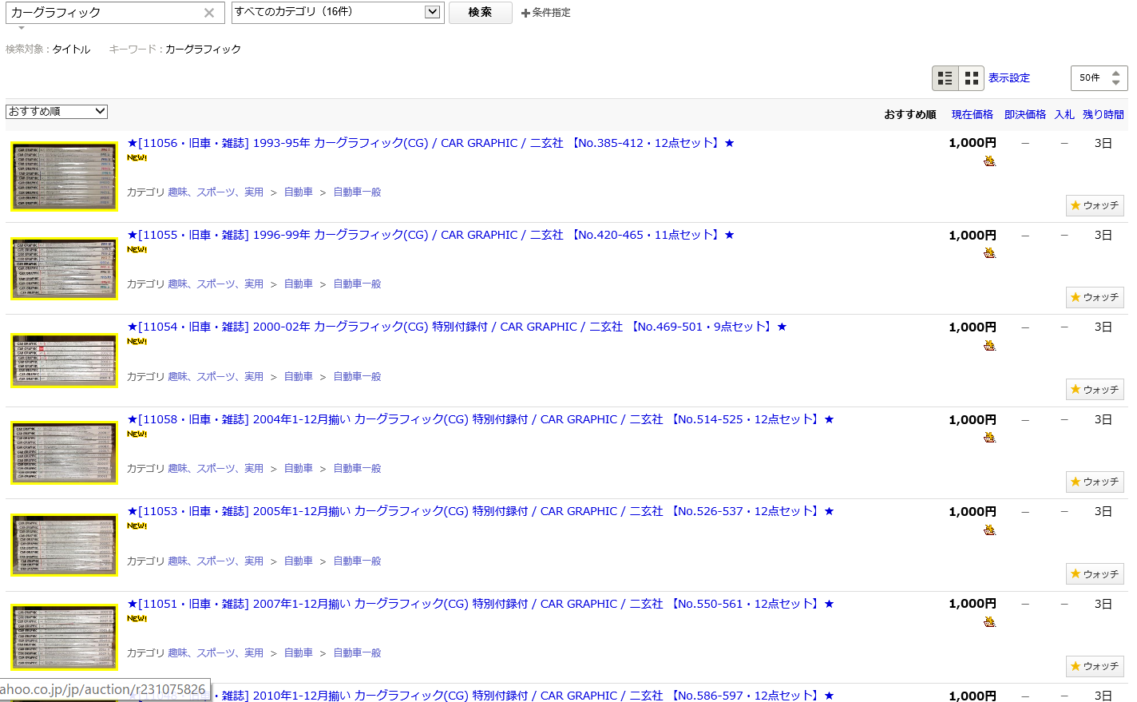The image size is (1137, 702).
Task: Add the No.469-501 listing to ウォッチ
Action: click(x=1095, y=390)
